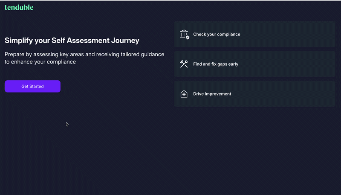Viewport: 341px width, 195px height.
Task: Select the compliance building icon
Action: click(x=185, y=35)
